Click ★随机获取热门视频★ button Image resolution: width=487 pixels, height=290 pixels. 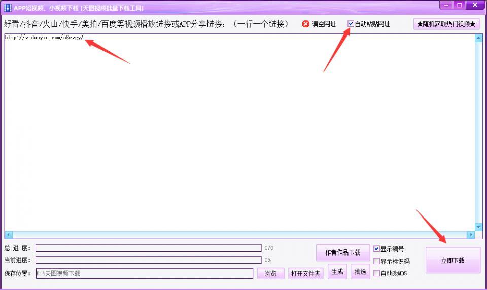click(446, 24)
